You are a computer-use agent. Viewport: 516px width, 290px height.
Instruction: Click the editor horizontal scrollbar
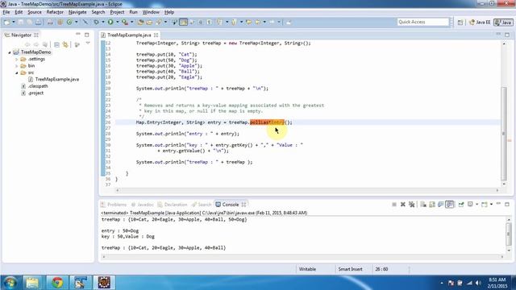pos(307,190)
